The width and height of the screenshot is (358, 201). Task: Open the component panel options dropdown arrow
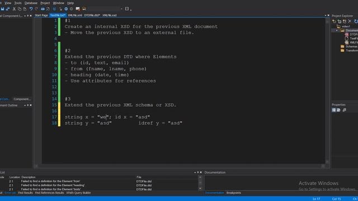(x=25, y=16)
